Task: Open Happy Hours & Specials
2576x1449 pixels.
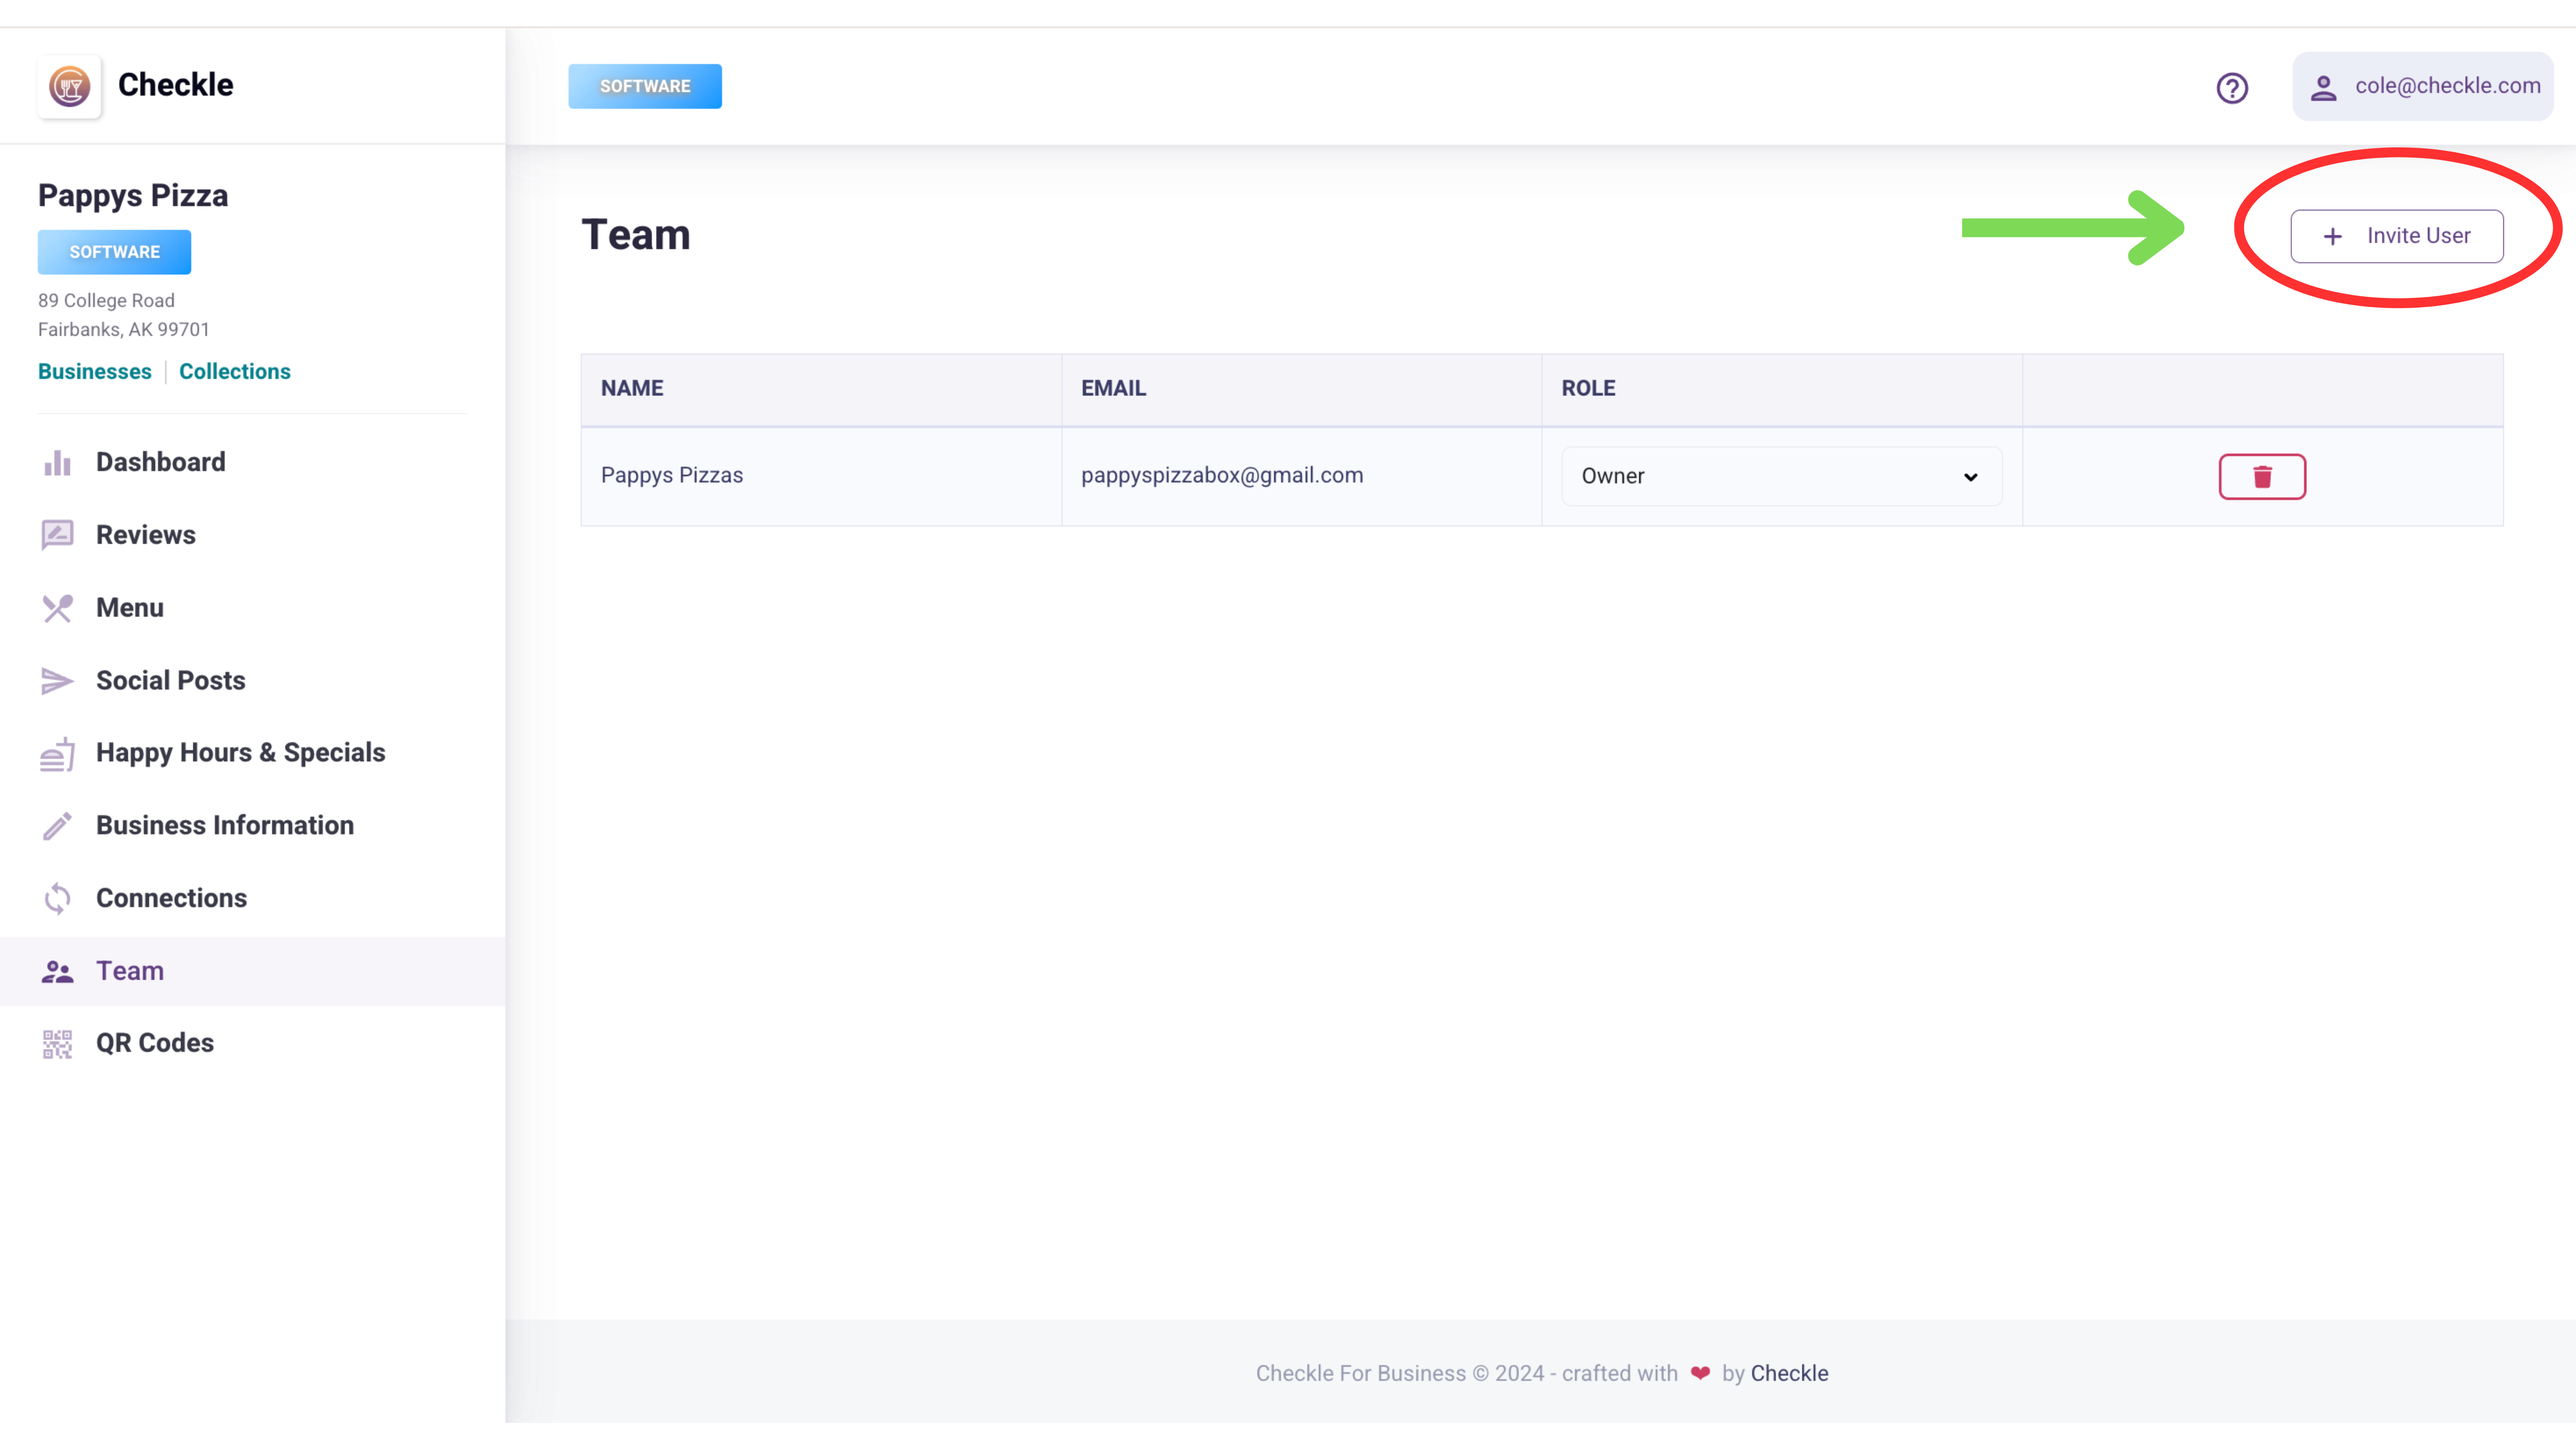Action: (241, 753)
